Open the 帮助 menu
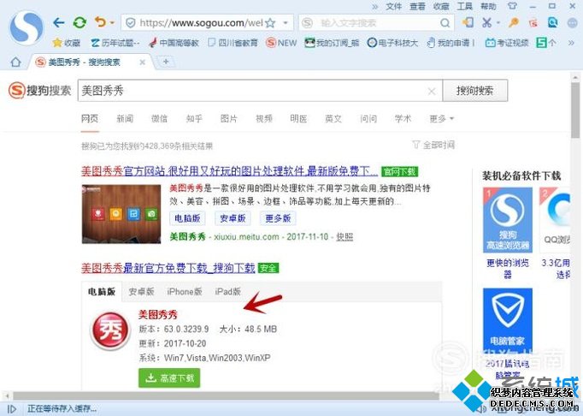The image size is (583, 416). (488, 6)
